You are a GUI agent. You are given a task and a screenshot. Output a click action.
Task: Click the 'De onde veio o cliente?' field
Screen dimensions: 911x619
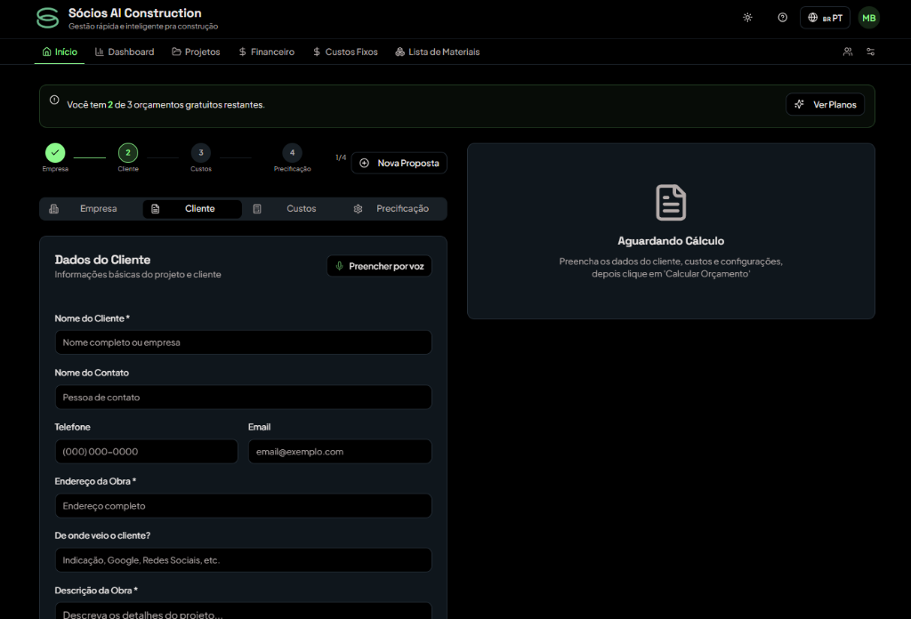coord(244,560)
